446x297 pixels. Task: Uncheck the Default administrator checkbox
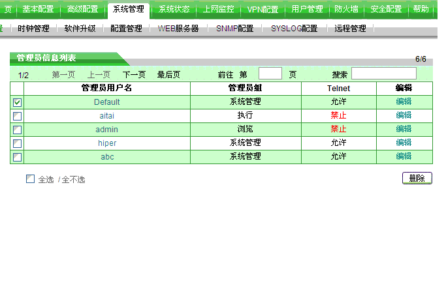pyautogui.click(x=18, y=102)
